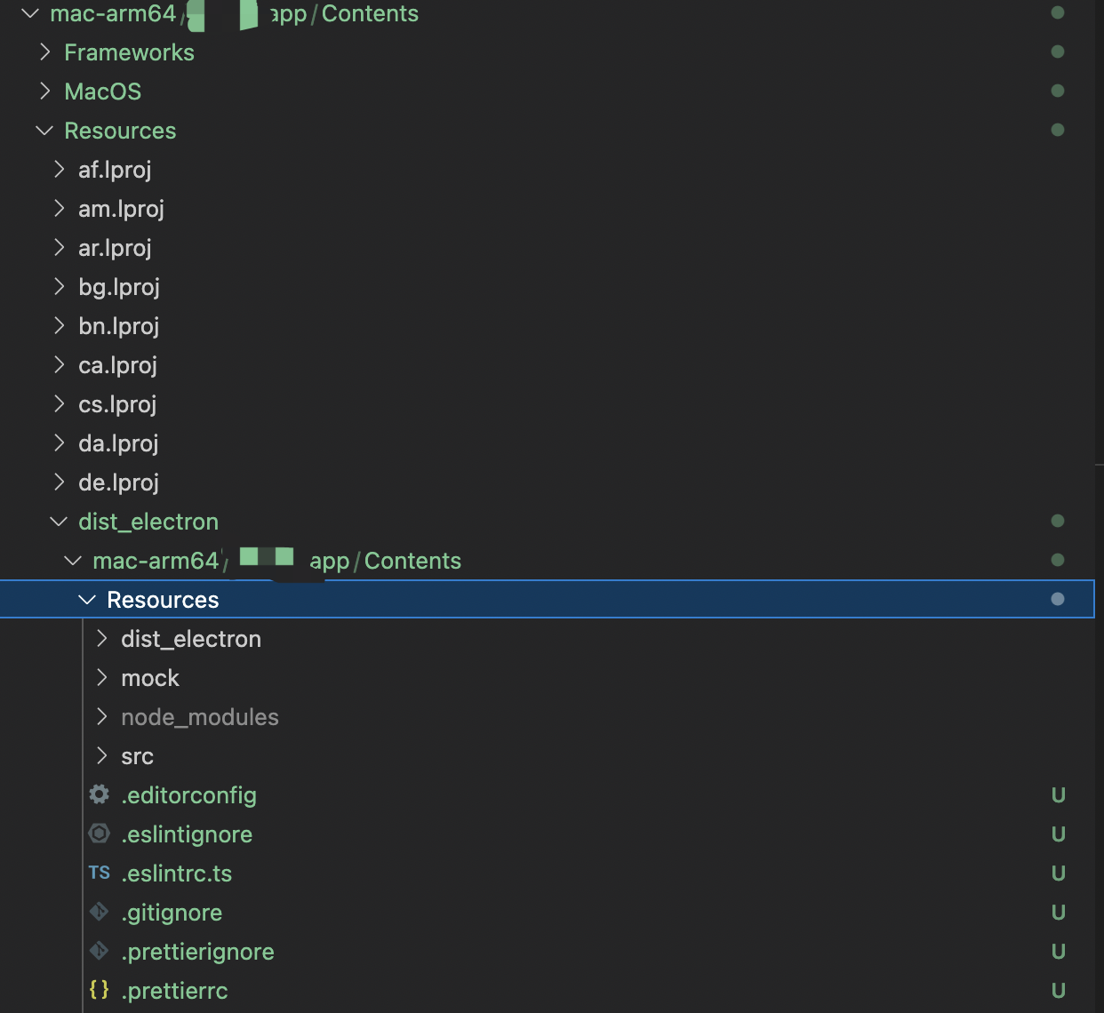Click the git icon next to .gitignore
Viewport: 1104px width, 1013px height.
[x=99, y=912]
